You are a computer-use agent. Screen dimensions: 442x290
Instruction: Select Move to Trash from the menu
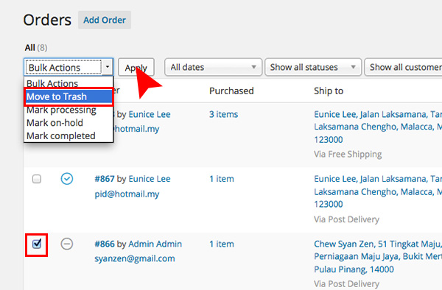[x=69, y=96]
